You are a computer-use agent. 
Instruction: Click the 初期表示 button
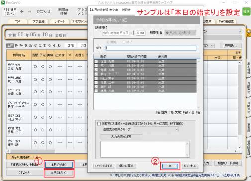click(231, 45)
